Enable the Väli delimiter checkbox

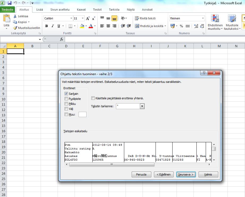click(x=66, y=109)
